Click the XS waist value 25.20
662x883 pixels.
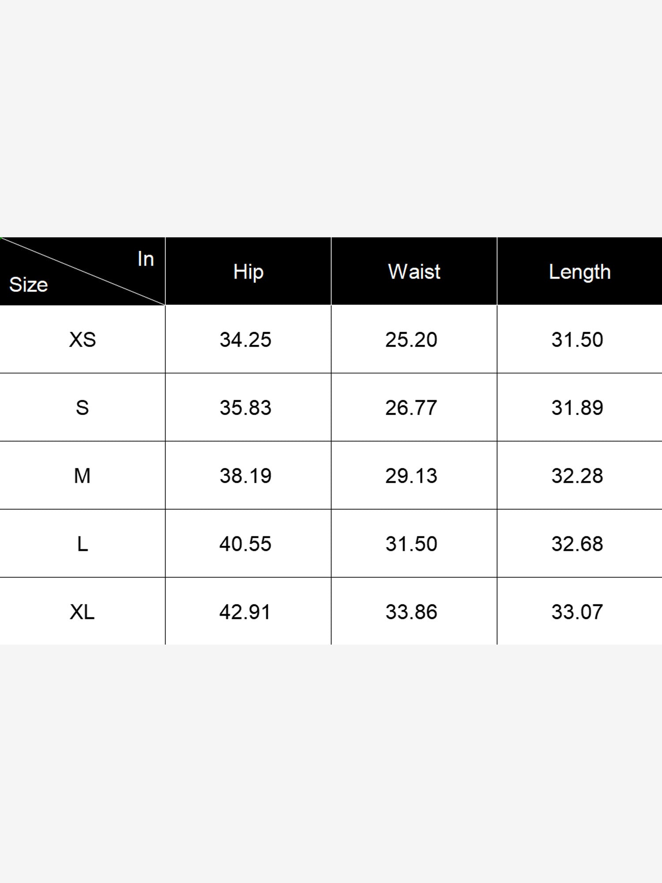point(411,340)
